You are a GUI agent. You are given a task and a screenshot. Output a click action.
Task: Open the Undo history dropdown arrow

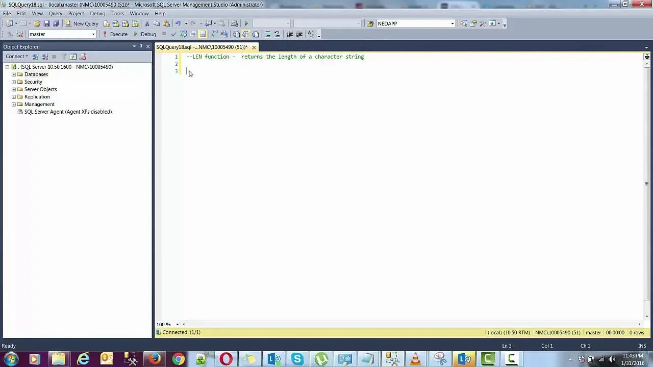click(x=186, y=23)
